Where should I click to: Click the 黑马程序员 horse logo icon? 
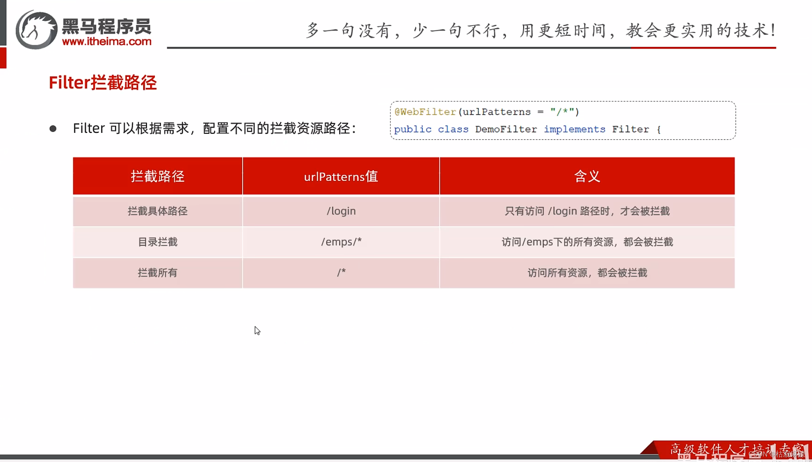coord(37,30)
